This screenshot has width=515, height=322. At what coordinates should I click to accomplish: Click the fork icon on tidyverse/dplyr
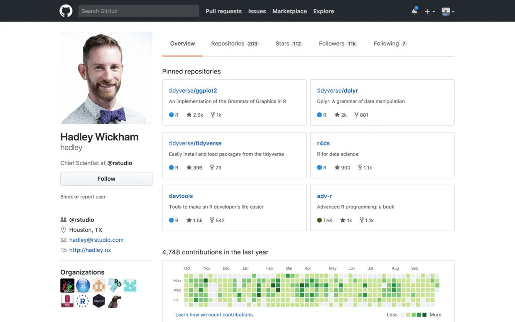pyautogui.click(x=356, y=115)
